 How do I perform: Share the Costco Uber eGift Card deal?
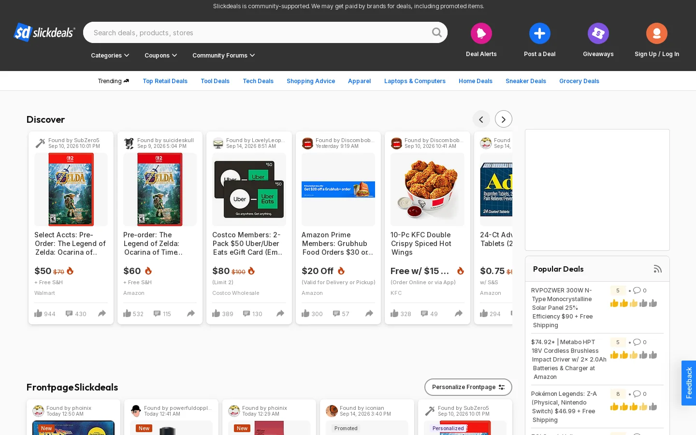[x=280, y=314]
